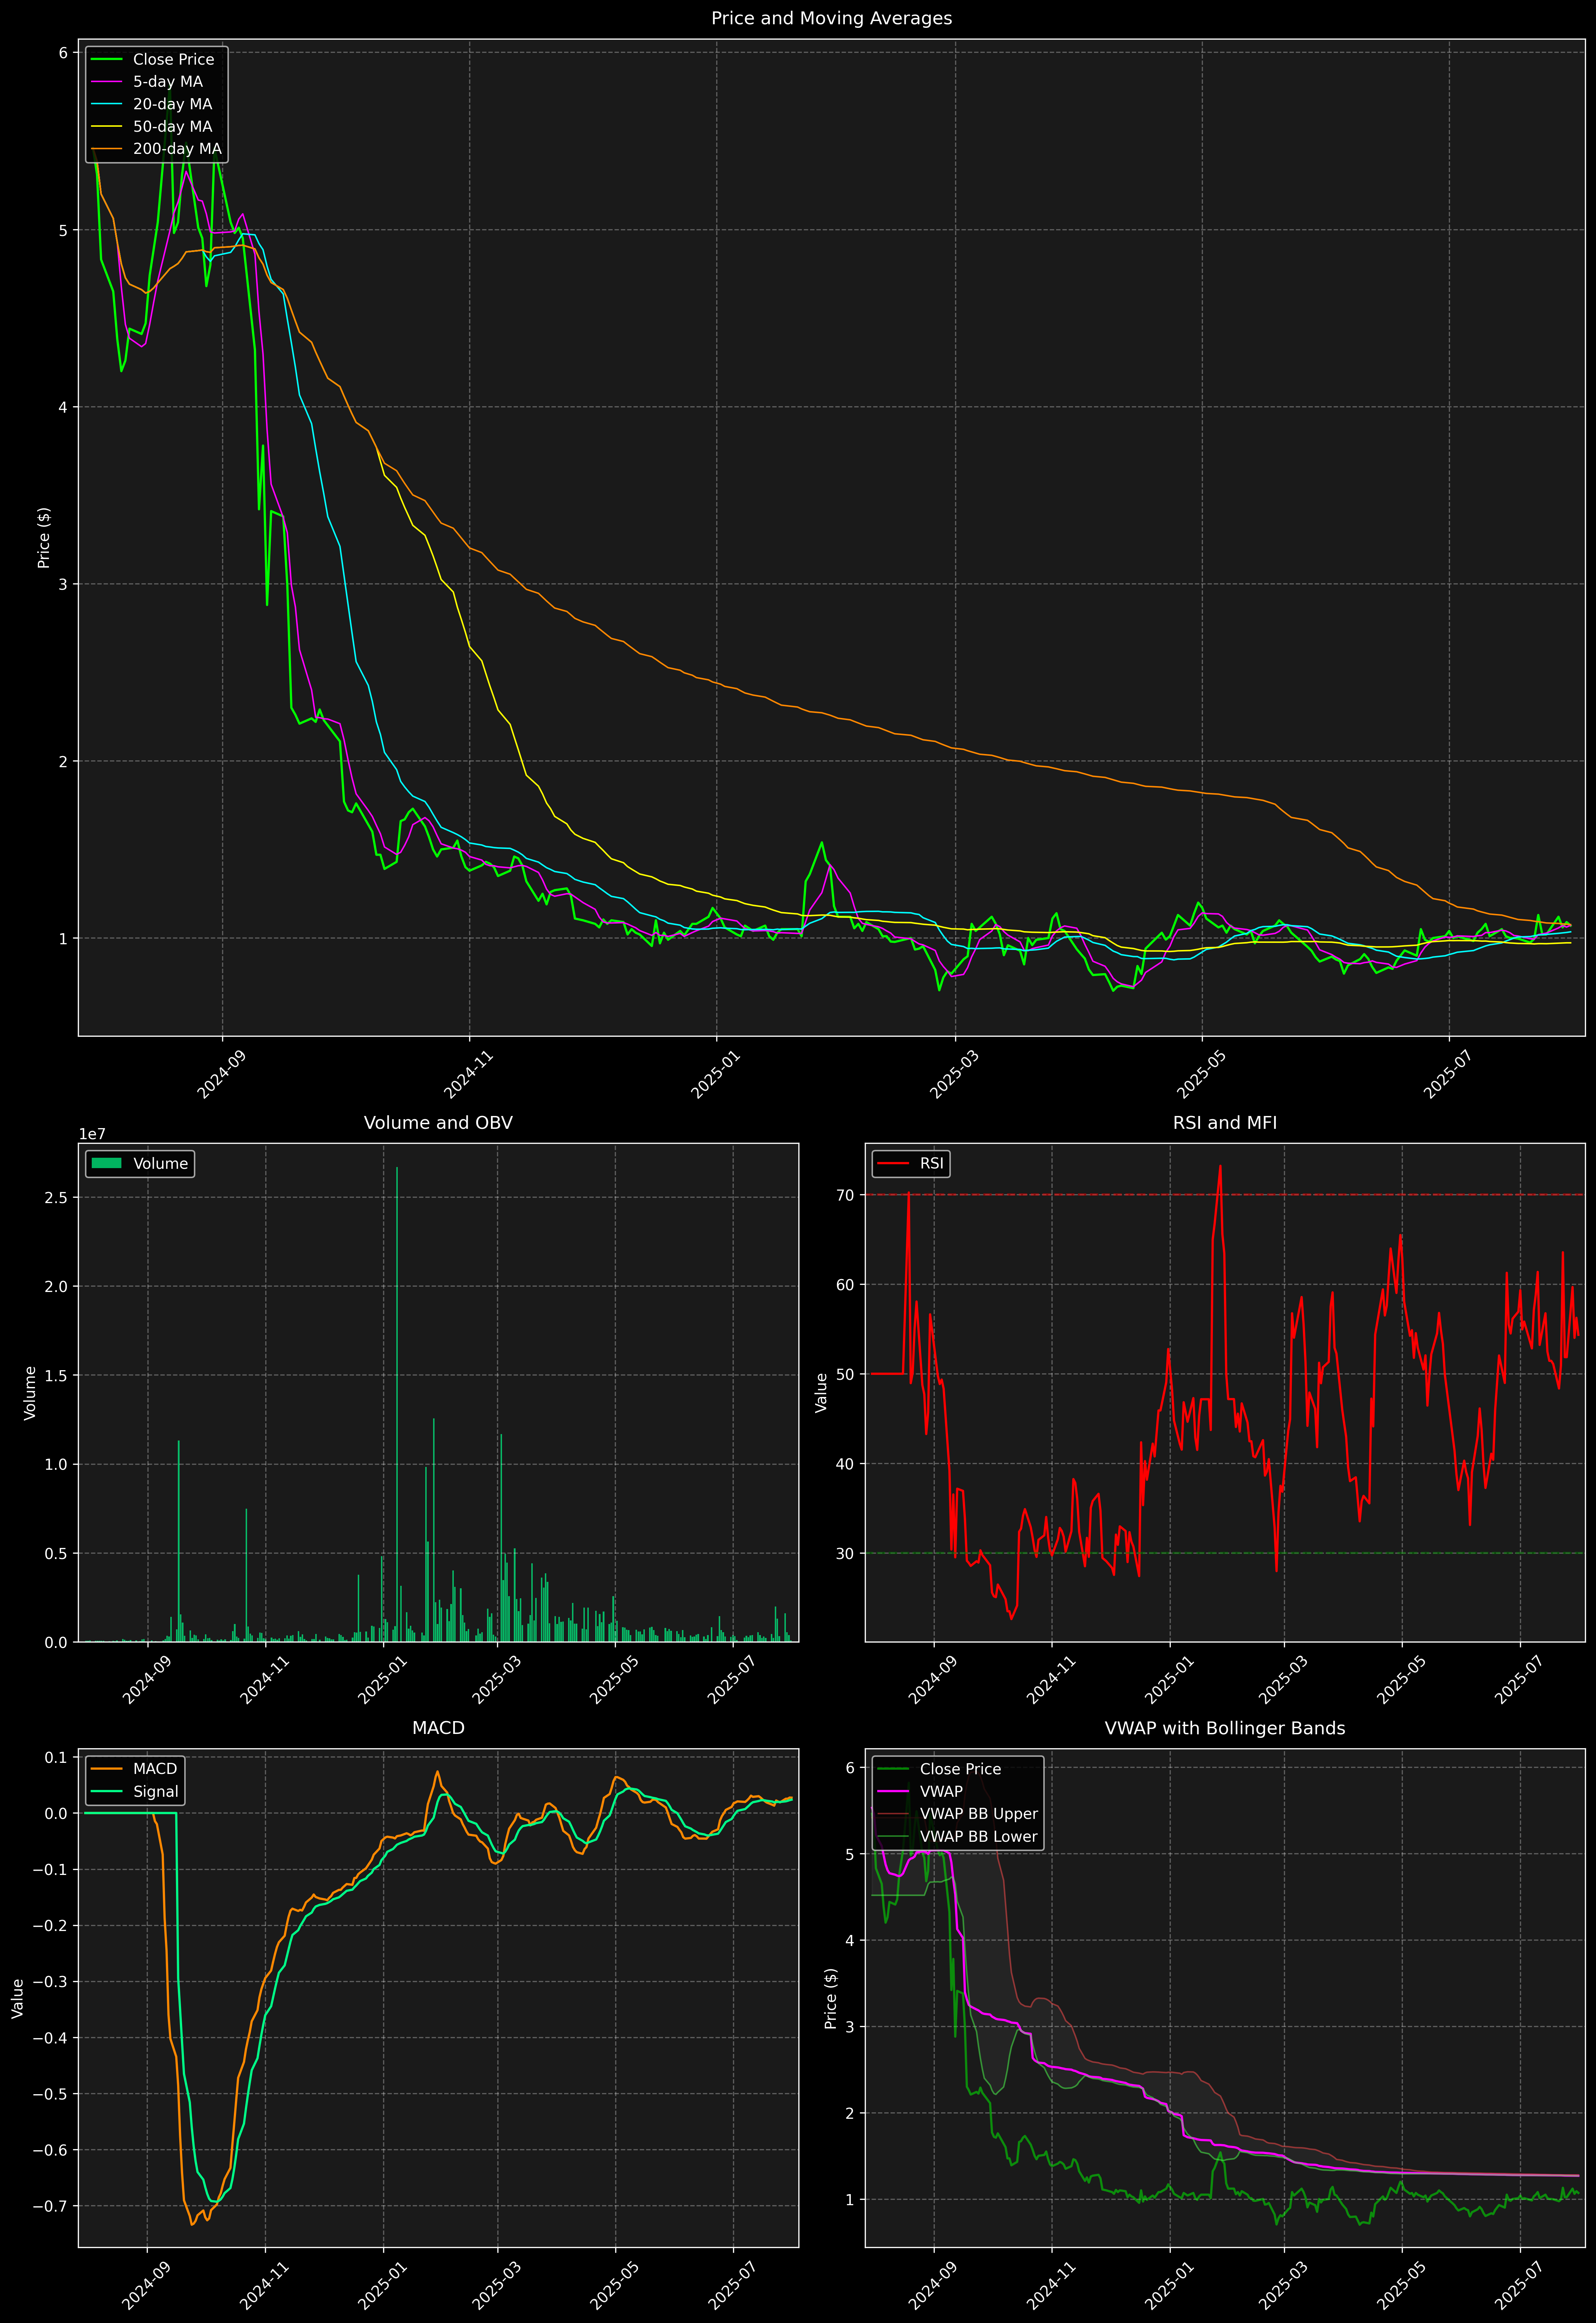The height and width of the screenshot is (2323, 1596).
Task: Select the 'Signal' legend entry in the MACD chart
Action: pos(135,1791)
